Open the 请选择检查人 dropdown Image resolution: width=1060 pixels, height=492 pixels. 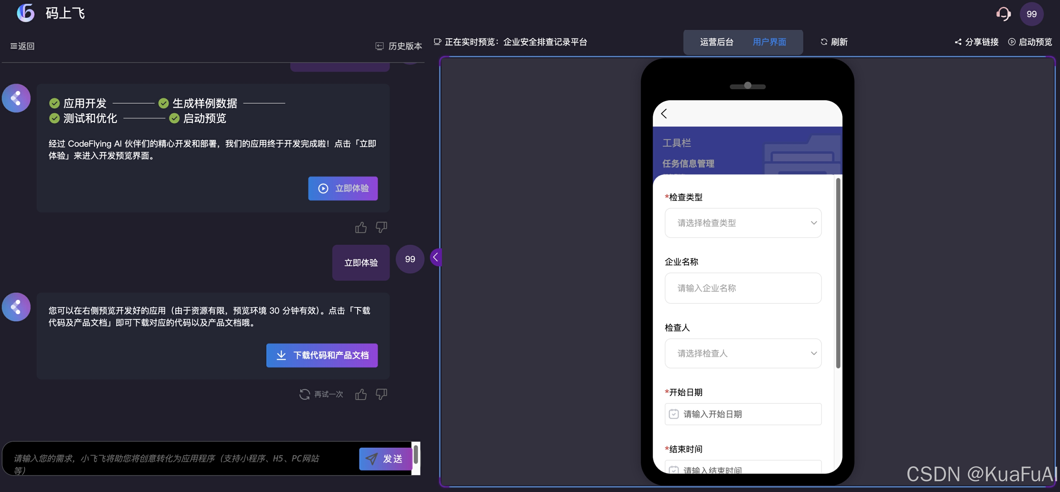[x=743, y=353]
